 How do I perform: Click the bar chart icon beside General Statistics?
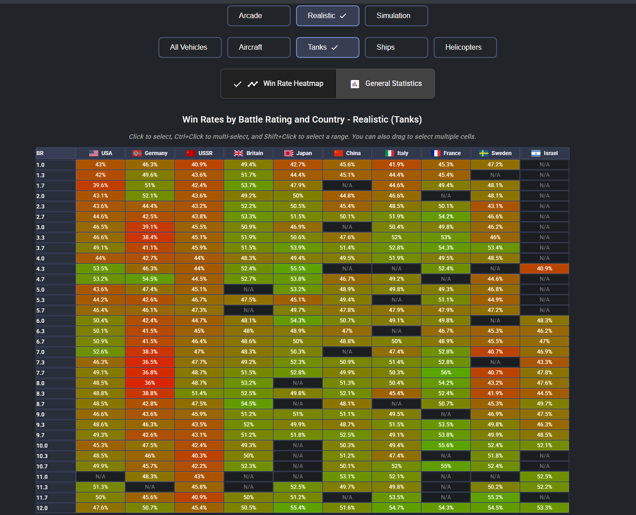[355, 84]
